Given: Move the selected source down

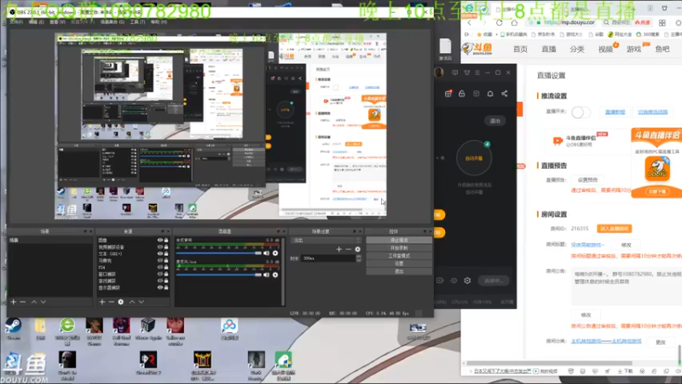Looking at the screenshot, I should pos(142,302).
